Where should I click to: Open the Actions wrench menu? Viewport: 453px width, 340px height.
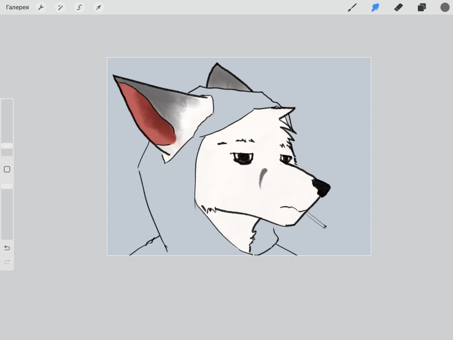click(x=41, y=7)
